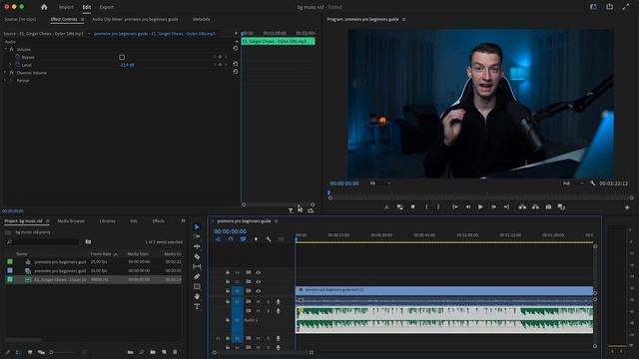Viewport: 639px width, 359px height.
Task: Toggle Snap in timeline magnet button
Action: point(231,239)
